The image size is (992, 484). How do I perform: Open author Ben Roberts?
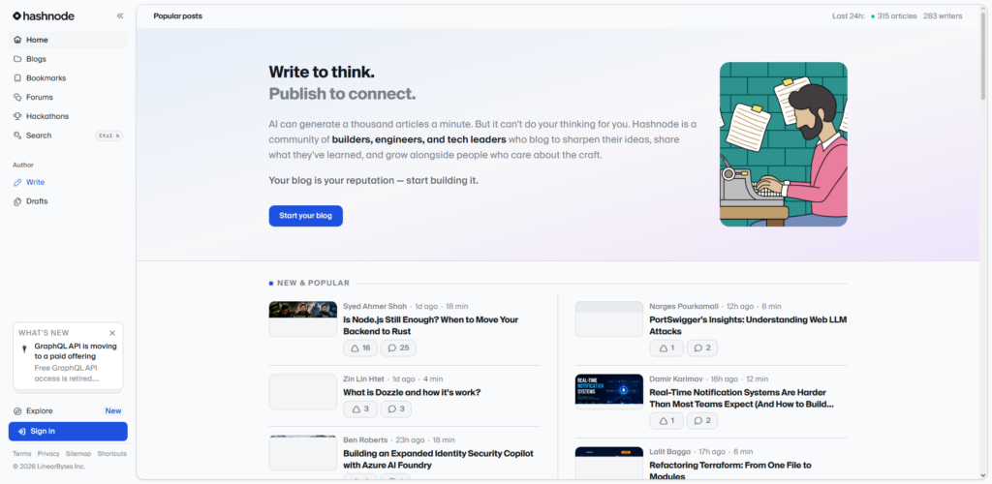click(x=365, y=440)
